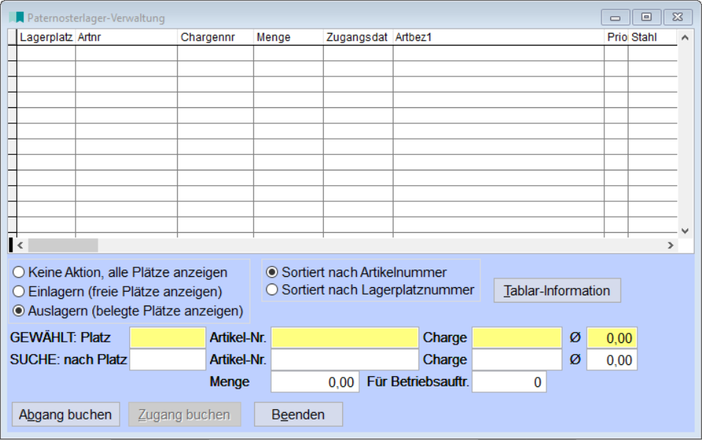Select 'Sortiert nach Artikelnummer' radio button
The image size is (702, 440).
tap(272, 273)
